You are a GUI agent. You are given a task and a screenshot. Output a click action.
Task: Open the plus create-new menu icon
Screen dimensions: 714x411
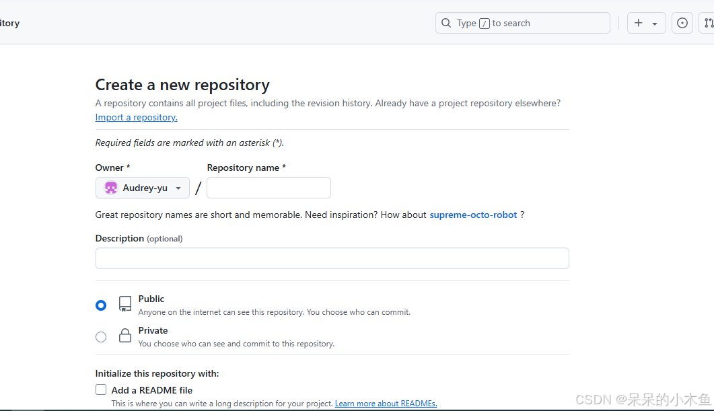tap(639, 23)
